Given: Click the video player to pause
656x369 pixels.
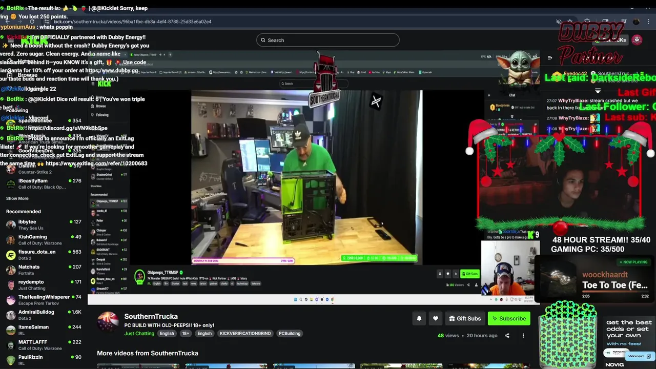Looking at the screenshot, I should [x=313, y=177].
